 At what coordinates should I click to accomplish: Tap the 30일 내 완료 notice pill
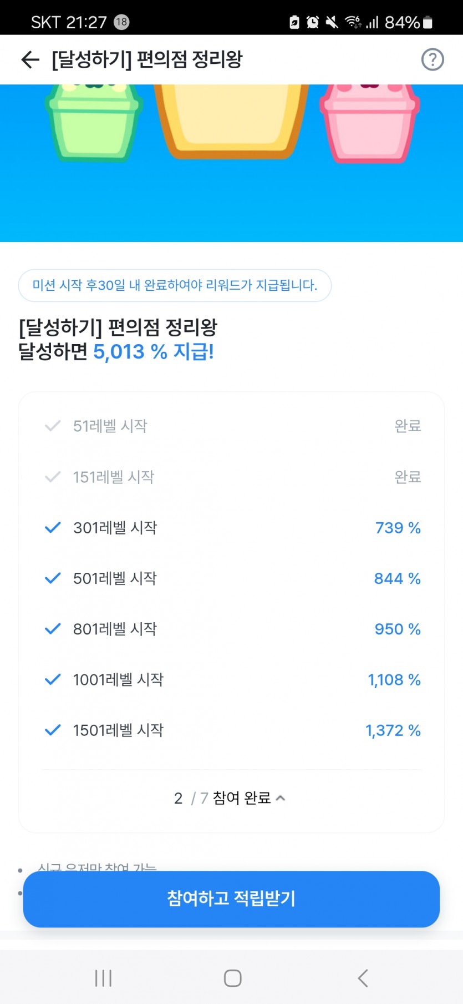coord(175,285)
